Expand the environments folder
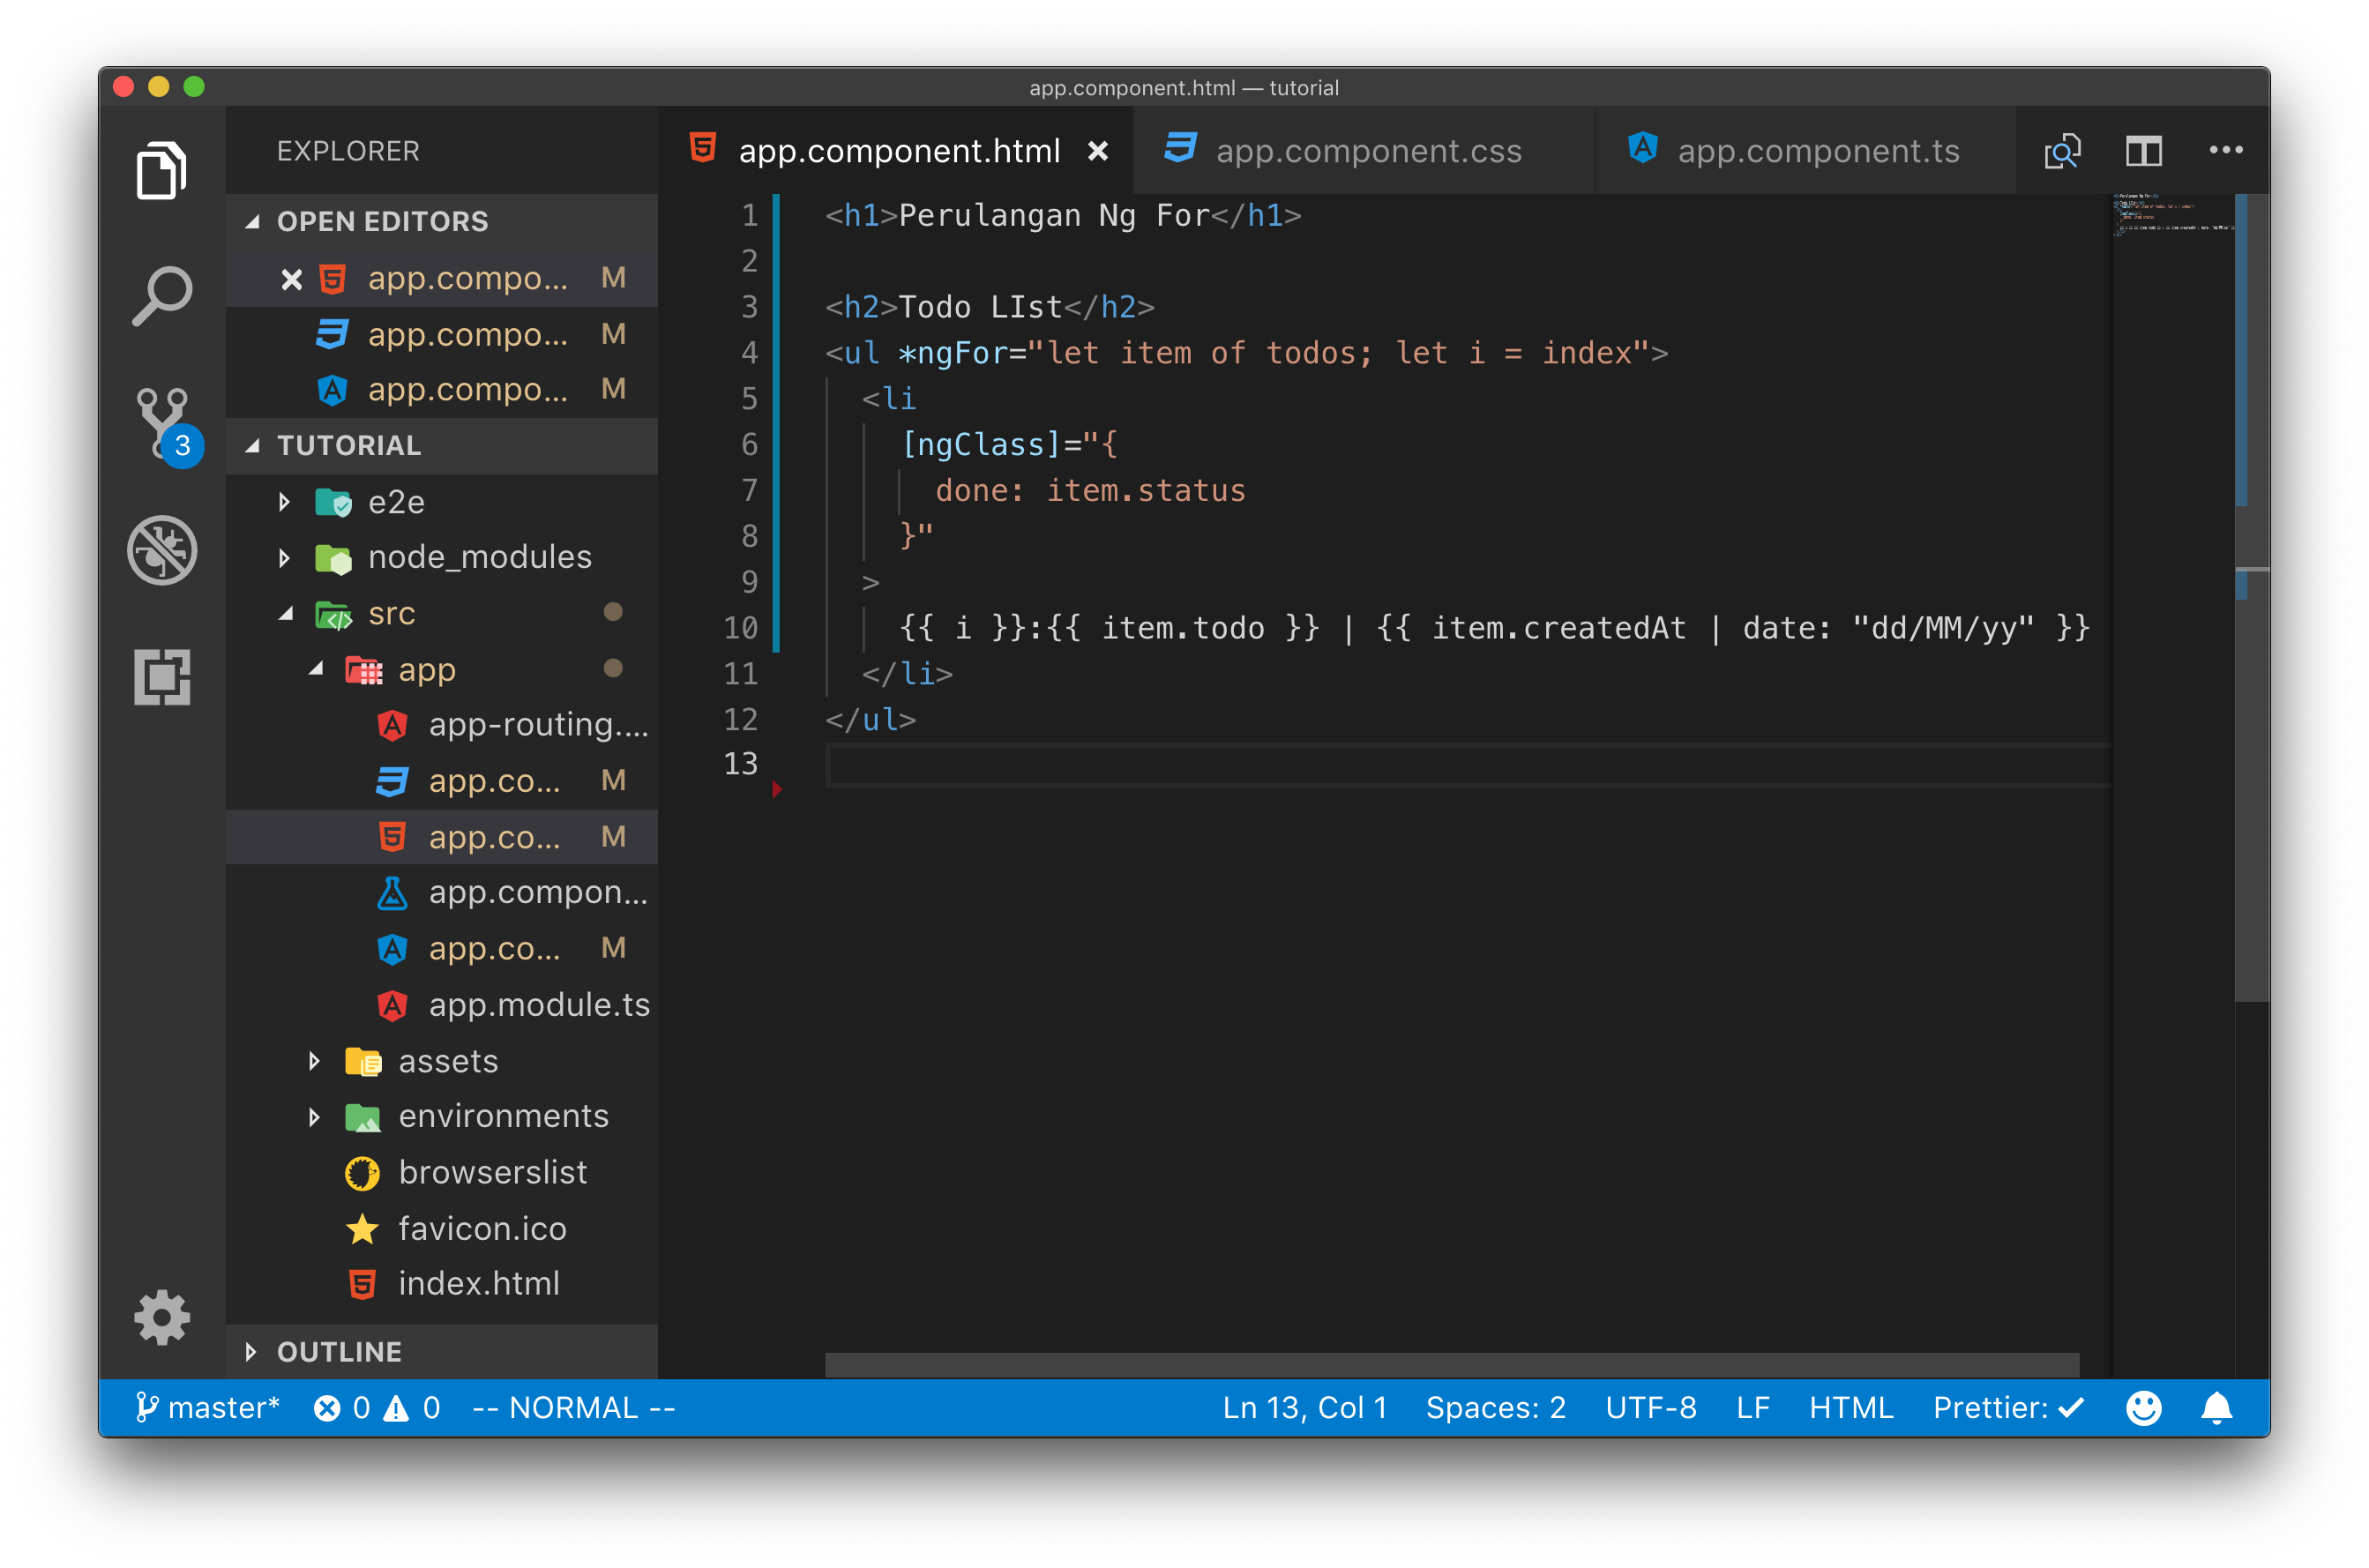The height and width of the screenshot is (1568, 2369). pyautogui.click(x=442, y=1116)
